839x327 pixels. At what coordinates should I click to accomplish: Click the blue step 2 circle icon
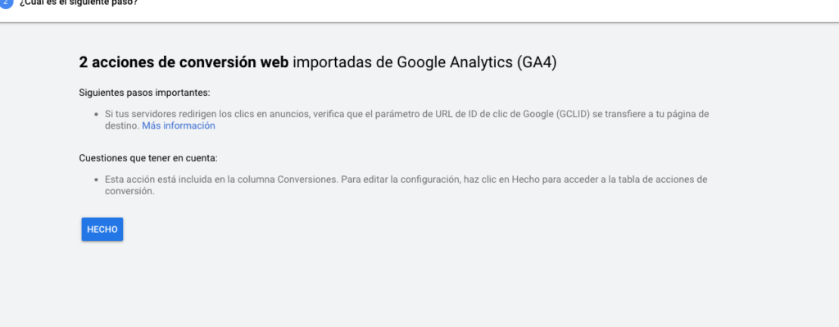point(6,2)
